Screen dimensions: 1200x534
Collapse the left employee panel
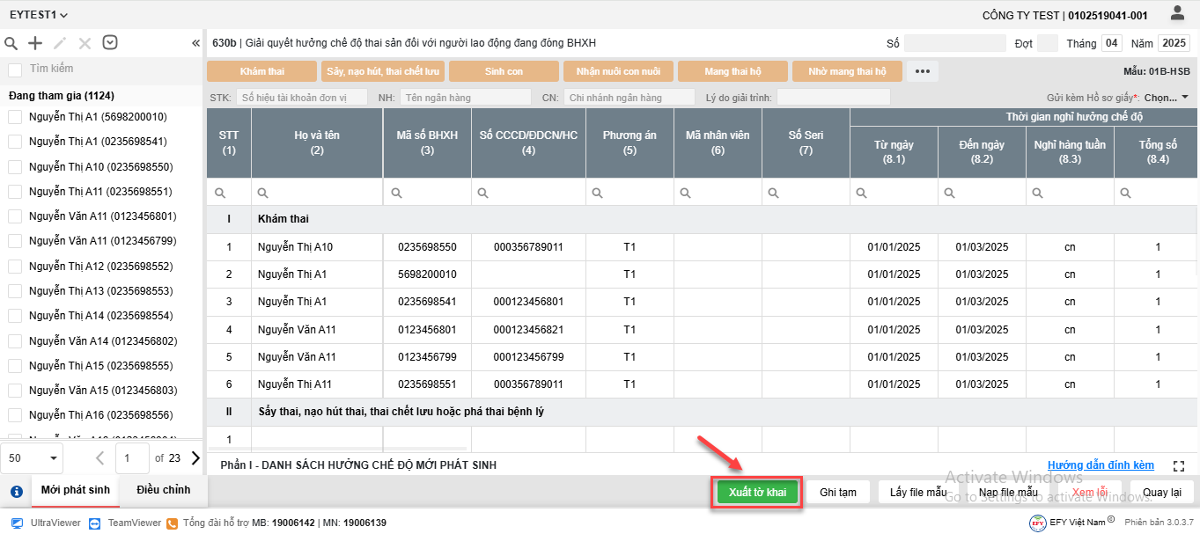195,43
